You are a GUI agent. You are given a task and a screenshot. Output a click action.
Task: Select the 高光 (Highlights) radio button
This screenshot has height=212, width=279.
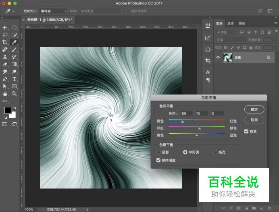click(x=215, y=152)
